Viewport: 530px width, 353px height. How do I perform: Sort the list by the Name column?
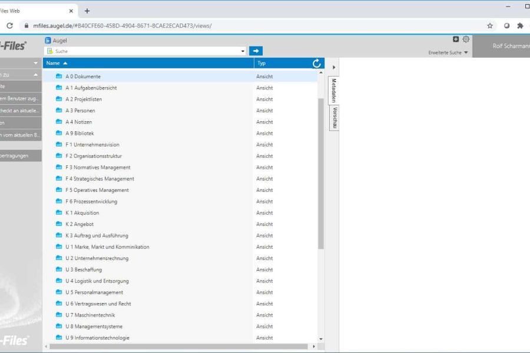(x=54, y=63)
